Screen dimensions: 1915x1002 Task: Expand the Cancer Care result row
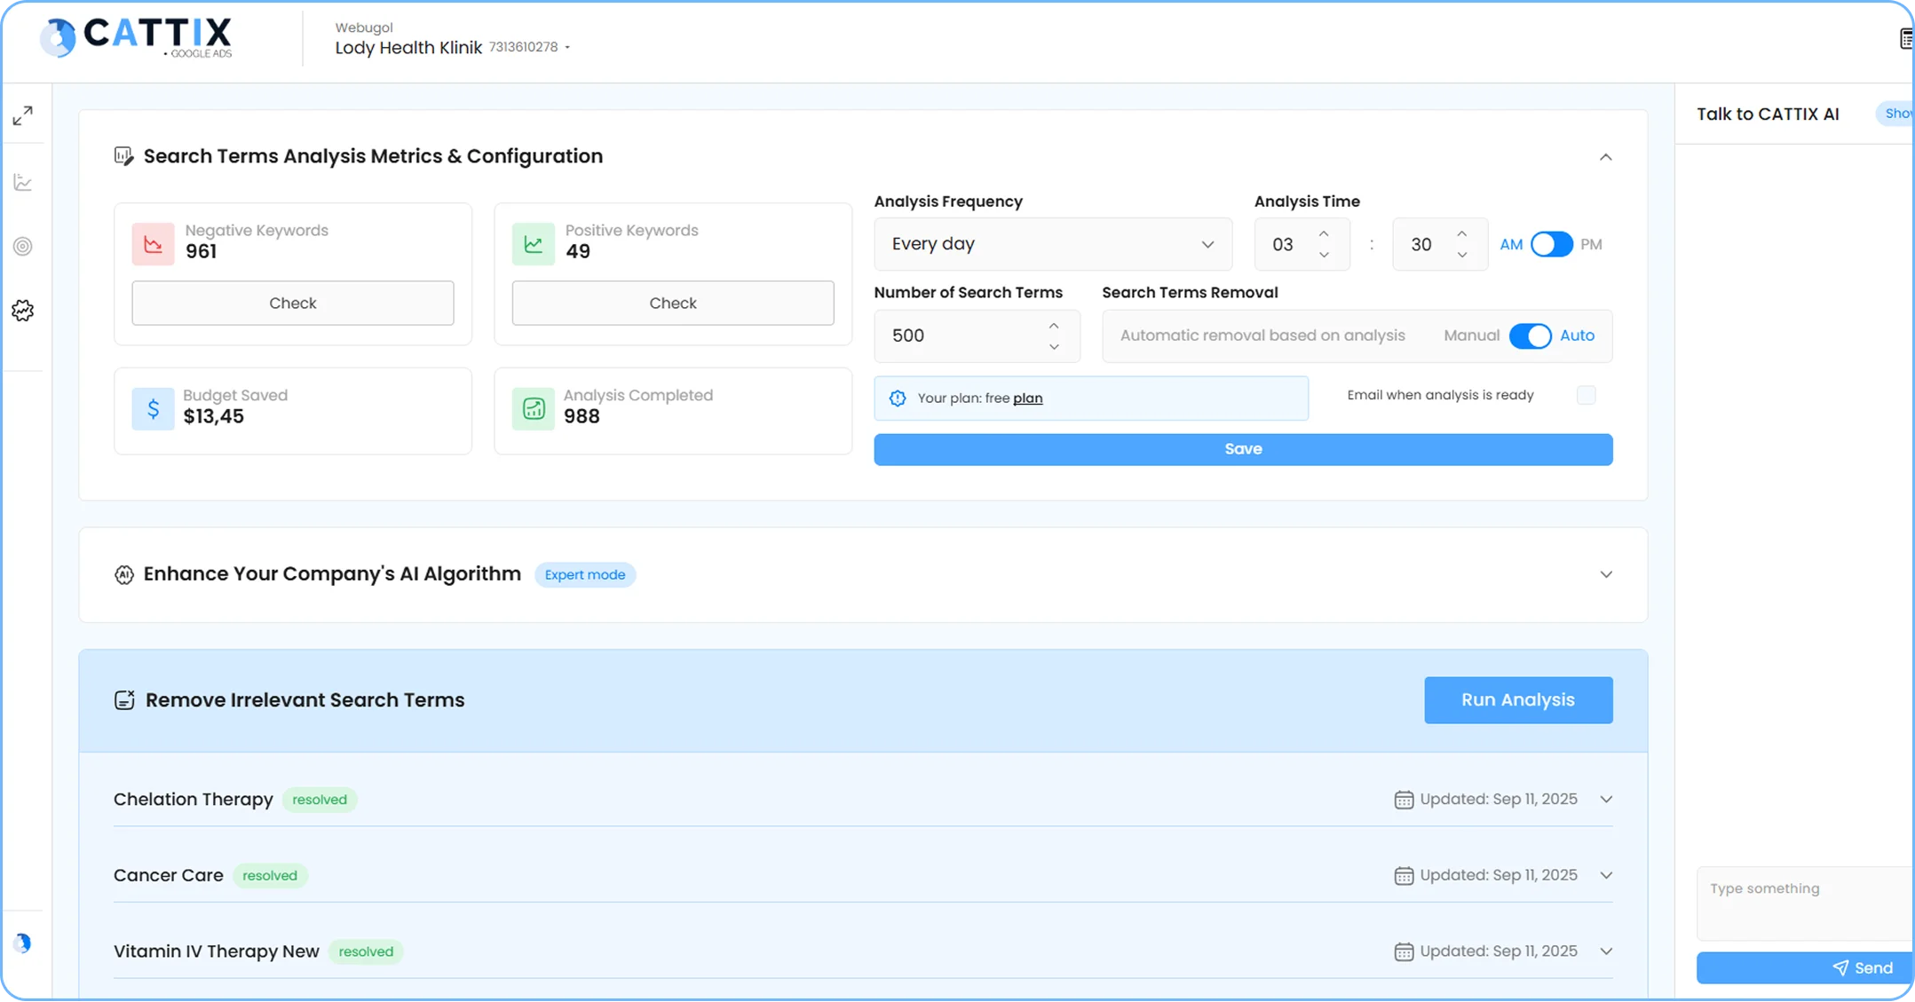click(x=1606, y=874)
